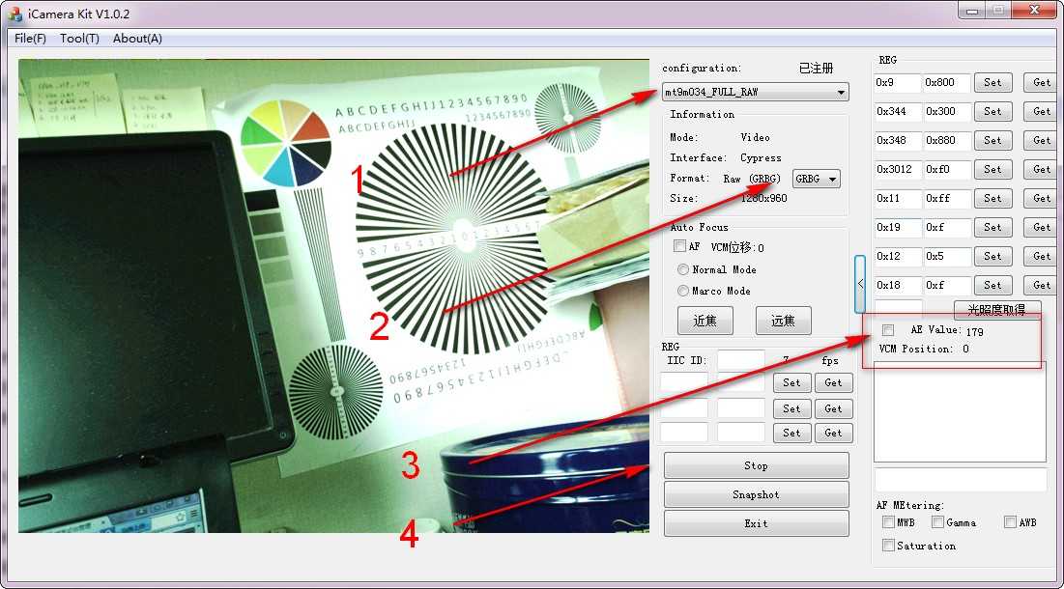Click Set for register 0x19
1064x589 pixels.
992,227
